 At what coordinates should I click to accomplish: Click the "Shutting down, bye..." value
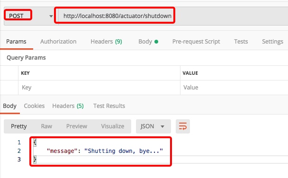[x=124, y=151]
